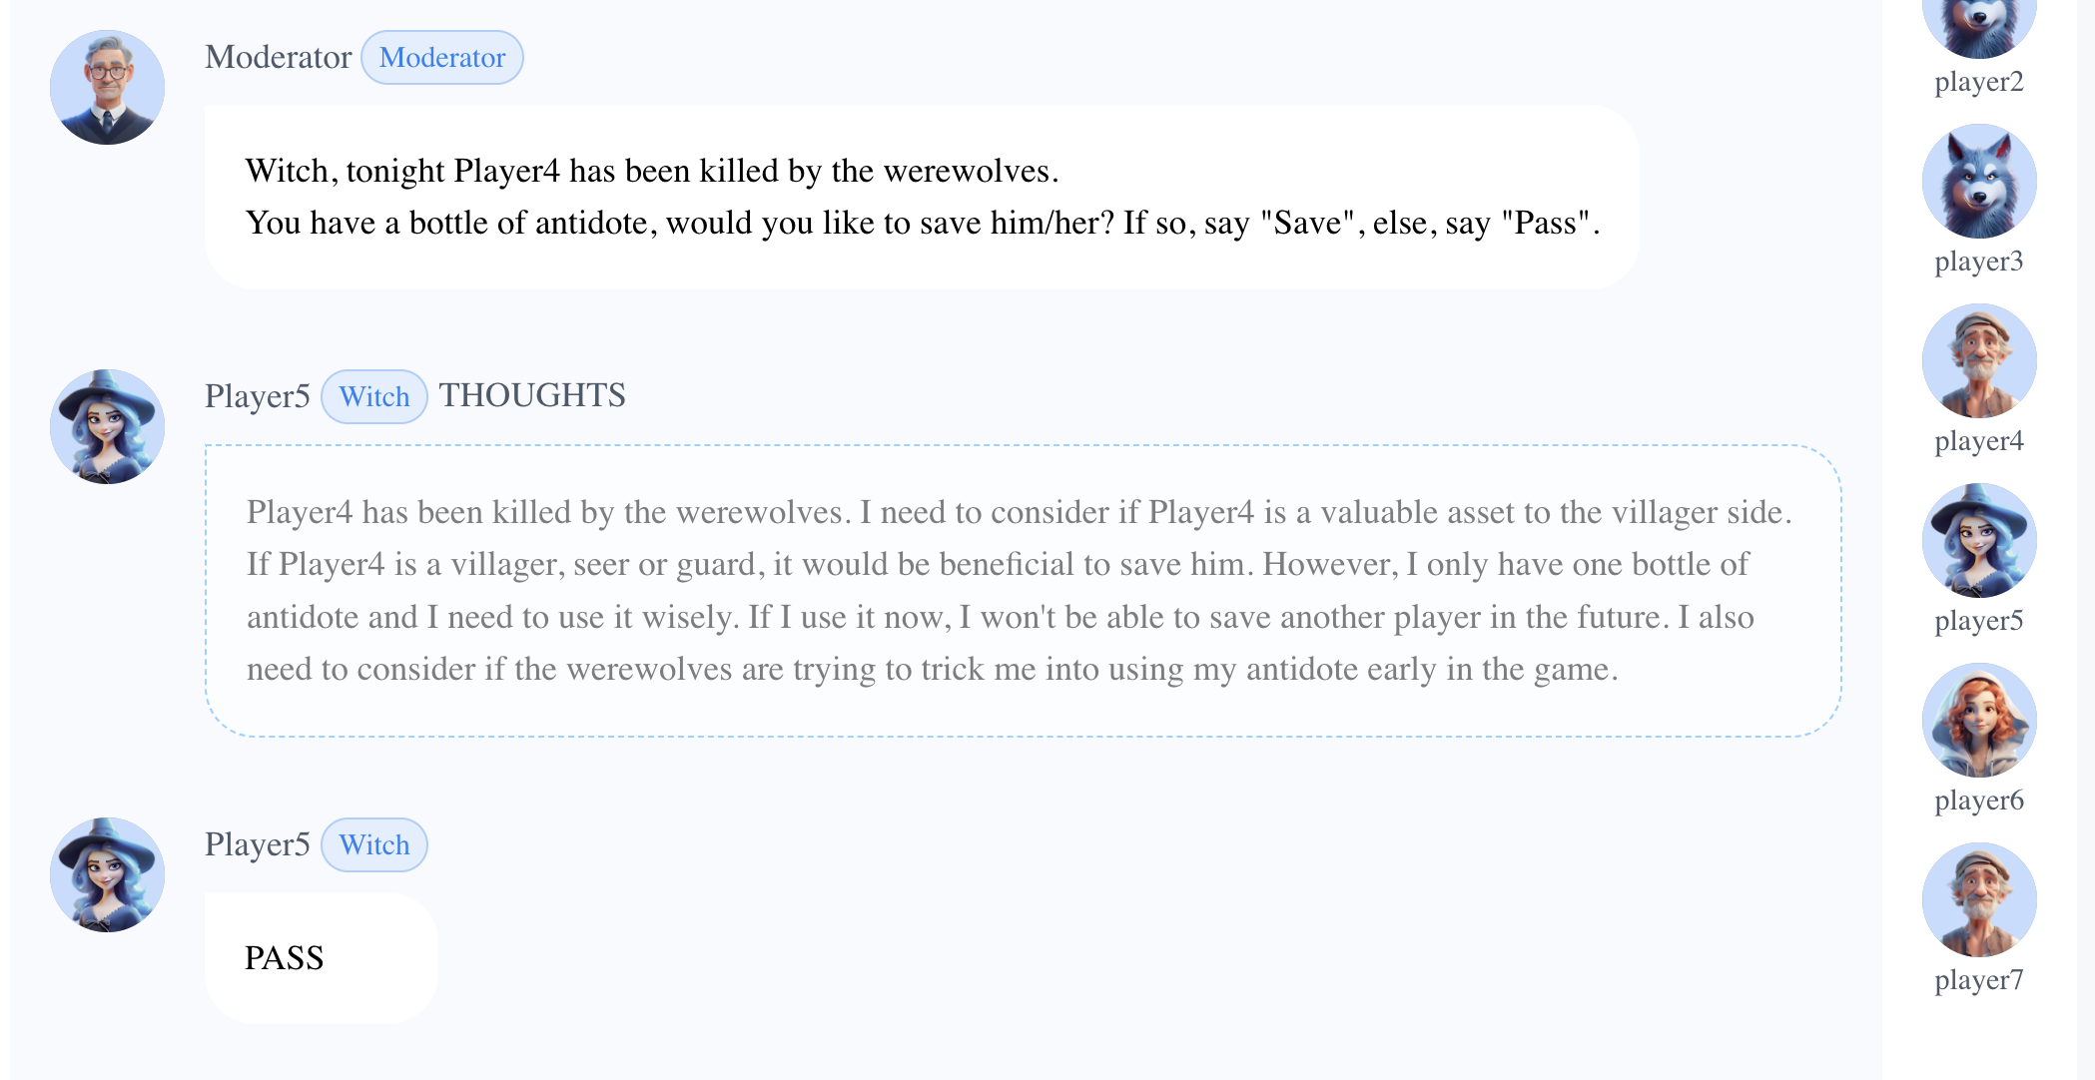The width and height of the screenshot is (2095, 1080).
Task: Click the player6 name label in sidebar
Action: [1978, 801]
